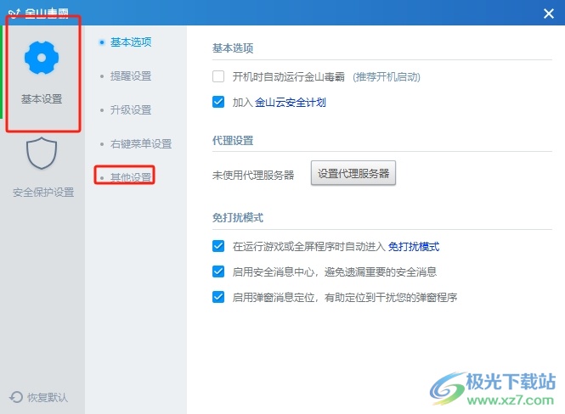Click the 金山毒霸 logo in title bar
This screenshot has width=565, height=414.
[38, 14]
